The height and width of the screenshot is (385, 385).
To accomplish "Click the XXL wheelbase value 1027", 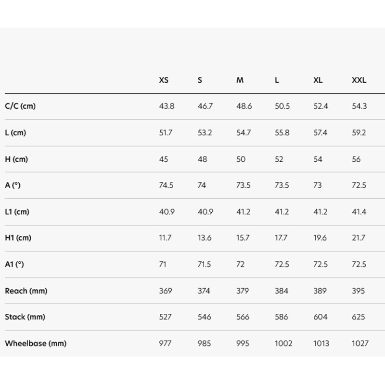I will pyautogui.click(x=360, y=344).
